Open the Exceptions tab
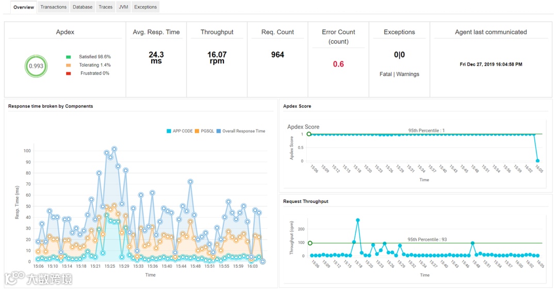The image size is (557, 289). coord(145,7)
